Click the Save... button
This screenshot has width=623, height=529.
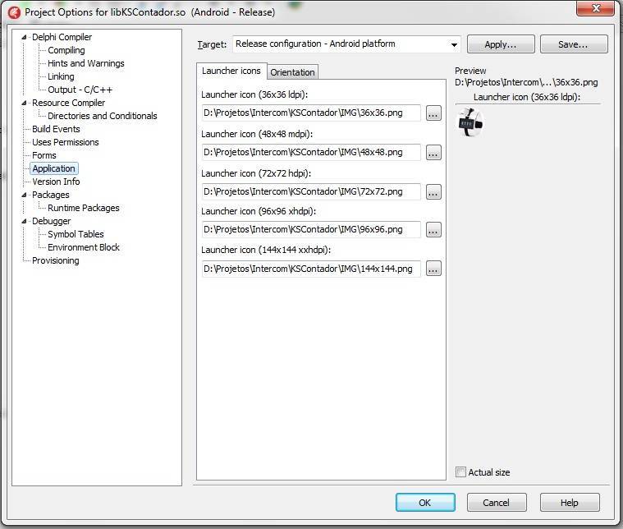tap(573, 44)
